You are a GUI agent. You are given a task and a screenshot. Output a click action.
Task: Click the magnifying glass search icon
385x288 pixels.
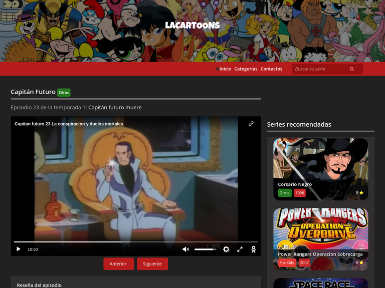pos(352,69)
